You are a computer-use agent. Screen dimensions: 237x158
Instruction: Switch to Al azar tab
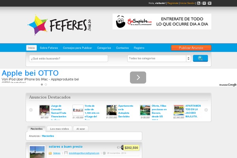pyautogui.click(x=81, y=129)
